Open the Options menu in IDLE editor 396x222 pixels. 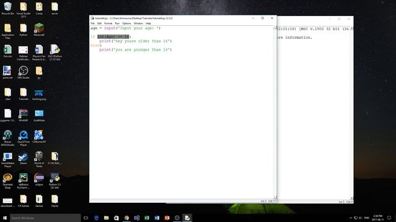point(126,23)
